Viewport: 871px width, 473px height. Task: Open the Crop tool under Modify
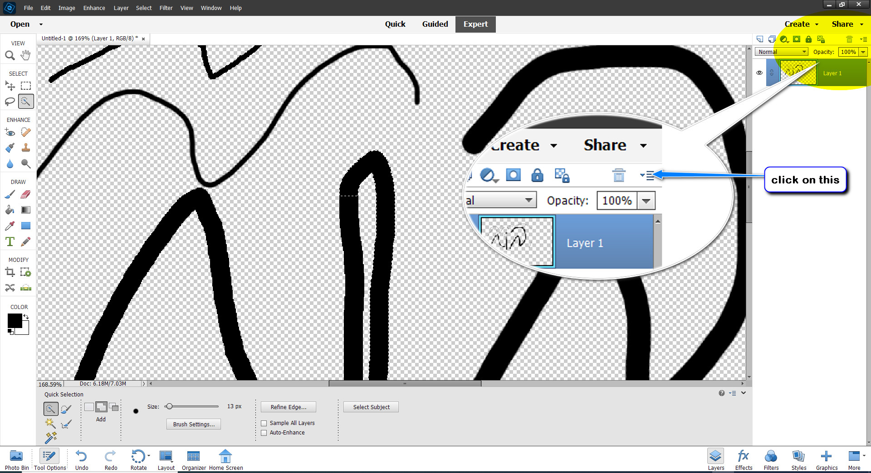pyautogui.click(x=10, y=272)
